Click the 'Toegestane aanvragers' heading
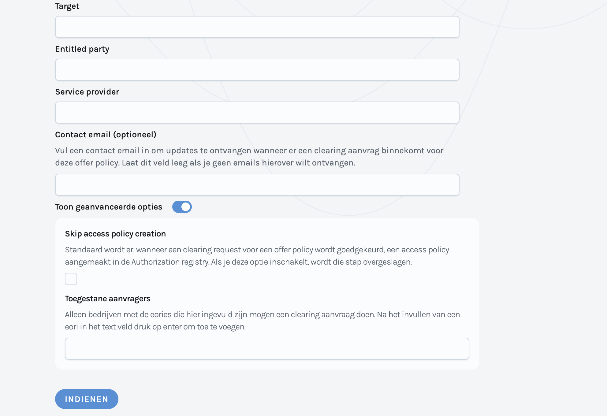This screenshot has height=416, width=607. coord(108,299)
